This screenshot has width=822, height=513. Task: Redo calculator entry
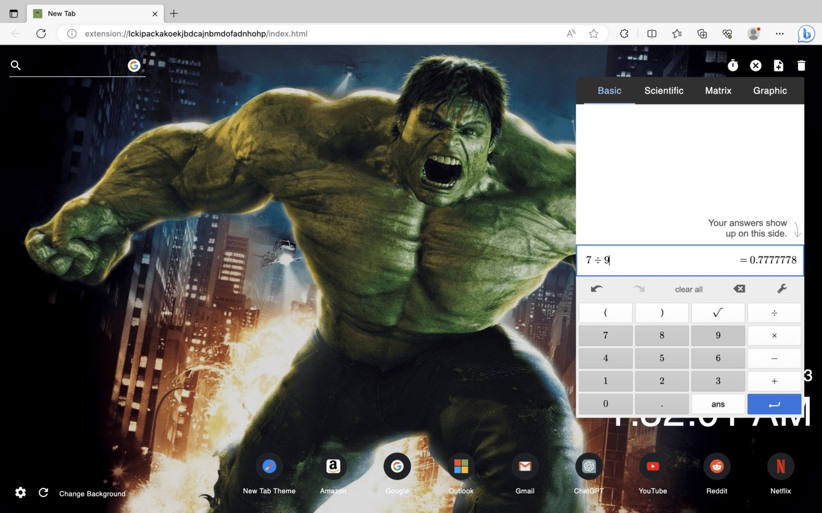639,289
